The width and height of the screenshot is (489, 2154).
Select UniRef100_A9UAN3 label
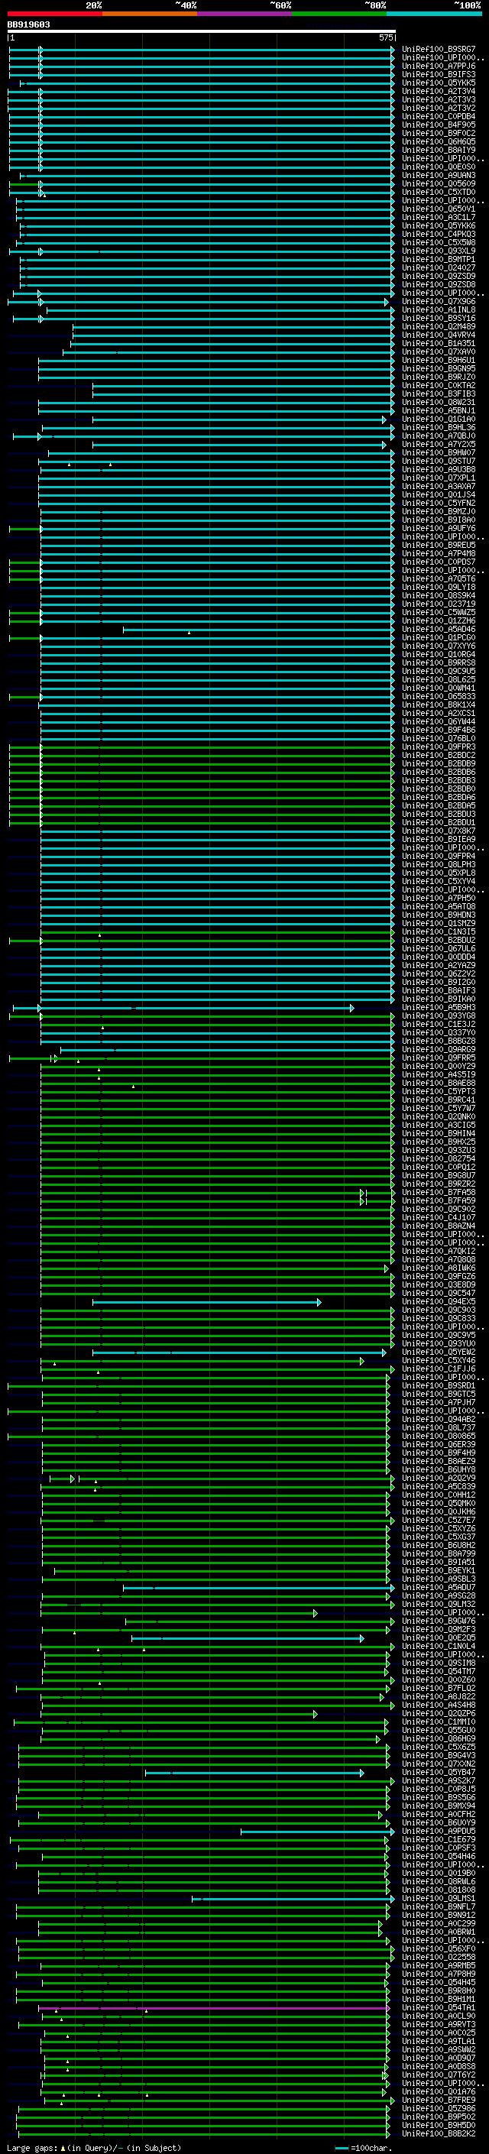pyautogui.click(x=439, y=175)
